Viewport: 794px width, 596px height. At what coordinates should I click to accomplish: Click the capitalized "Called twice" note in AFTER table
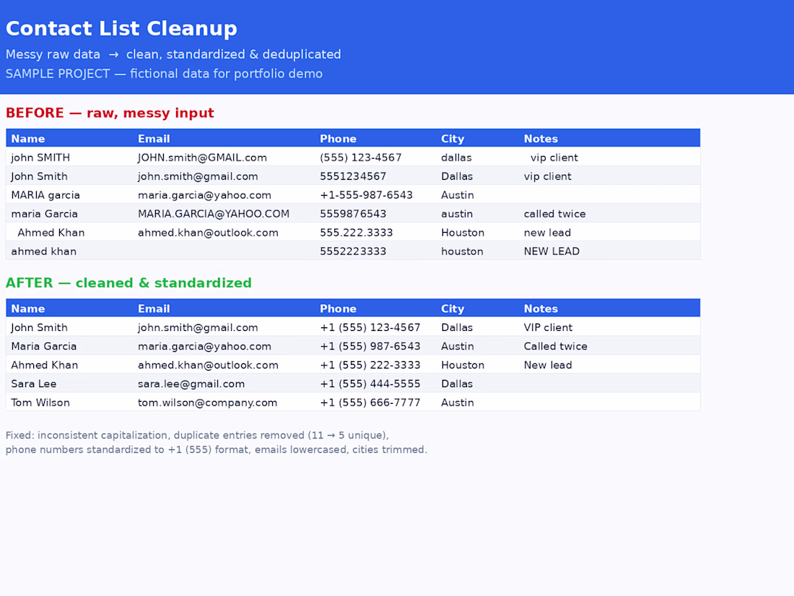556,345
